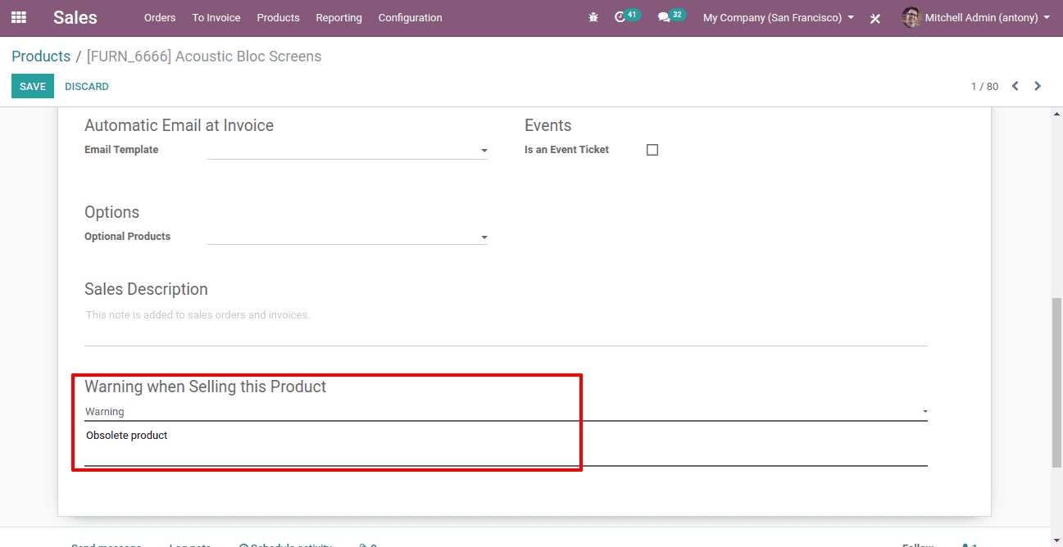This screenshot has width=1063, height=547.
Task: Click Mitchell Admin avatar picture
Action: [x=911, y=17]
